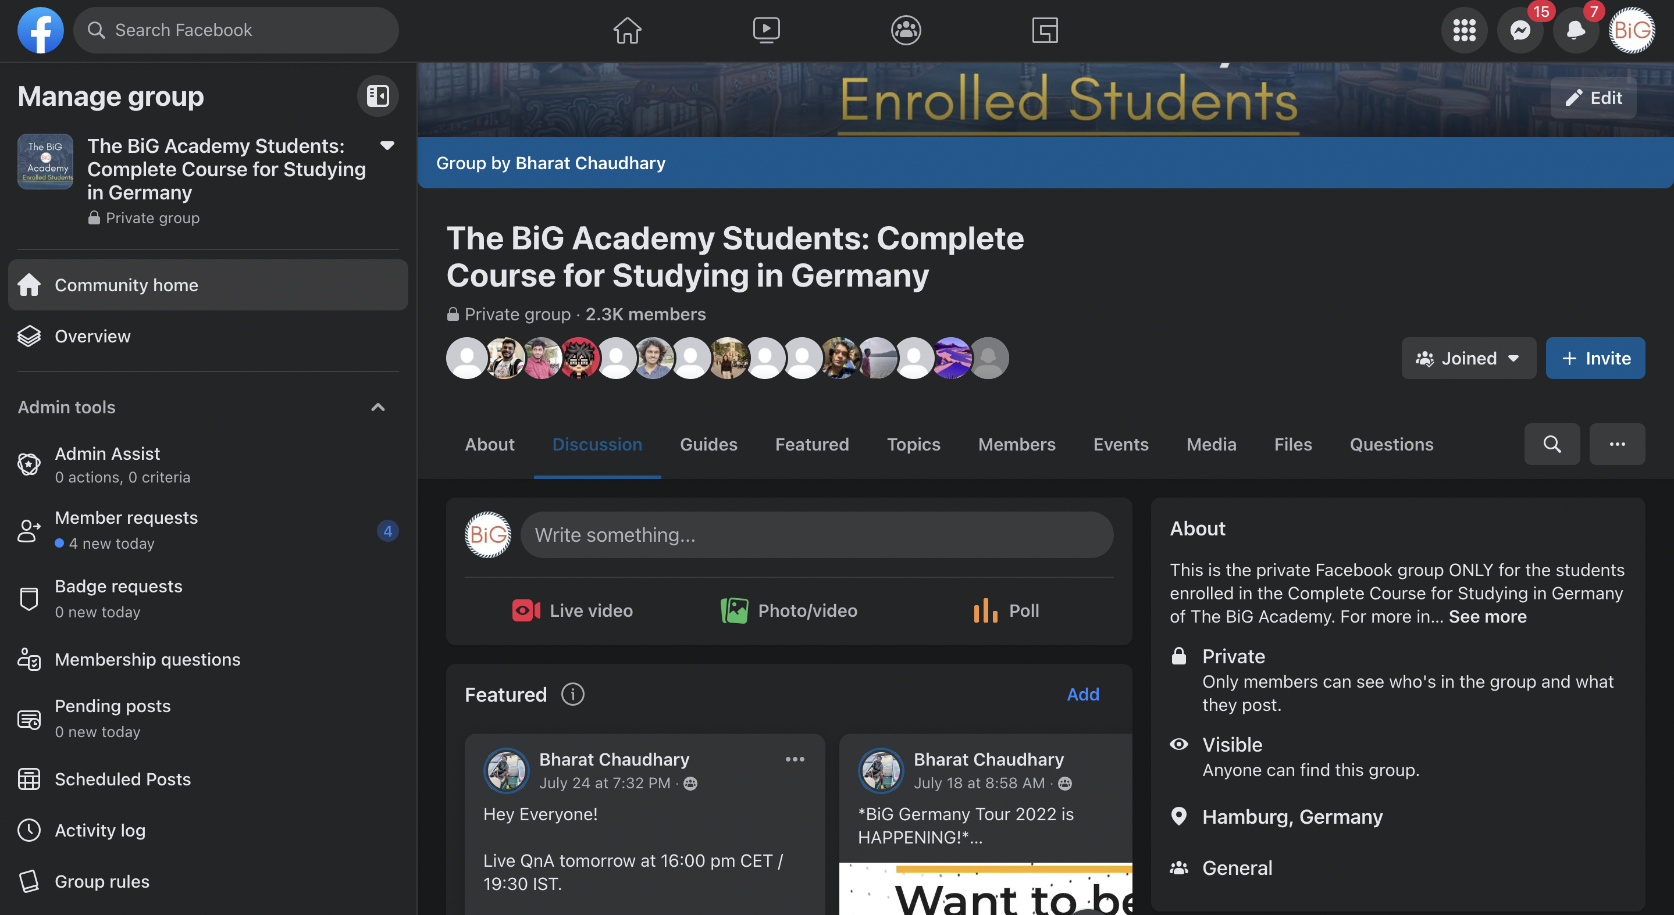Open Pending posts
The width and height of the screenshot is (1674, 915).
coord(208,719)
